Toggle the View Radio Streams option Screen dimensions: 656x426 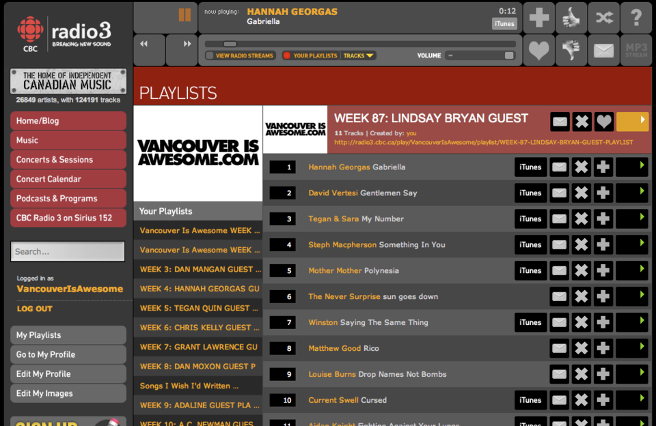click(240, 55)
